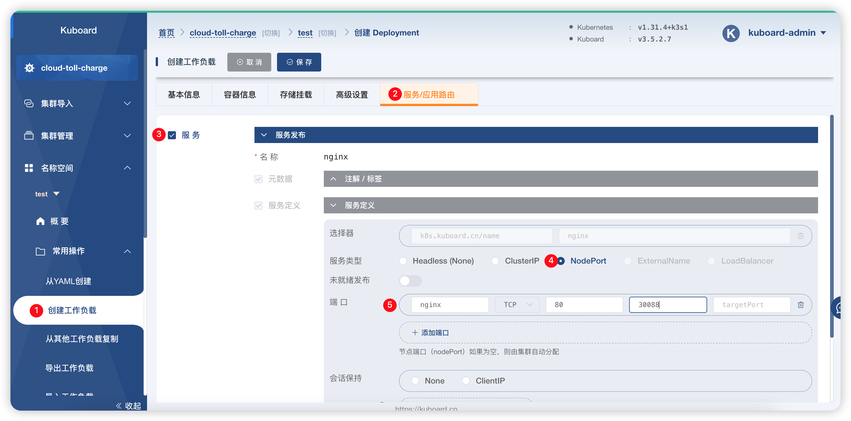Image resolution: width=851 pixels, height=421 pixels.
Task: Open the test namespace dropdown
Action: tap(47, 194)
